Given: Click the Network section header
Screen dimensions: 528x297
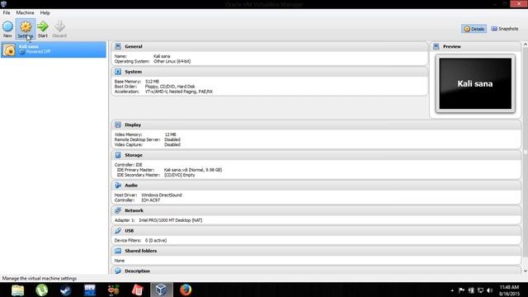Looking at the screenshot, I should click(316, 210).
